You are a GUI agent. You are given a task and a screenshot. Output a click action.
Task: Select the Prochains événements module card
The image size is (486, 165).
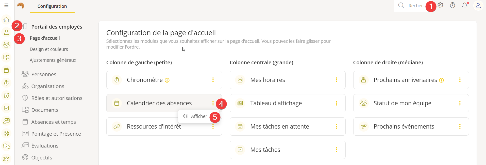coord(404,127)
